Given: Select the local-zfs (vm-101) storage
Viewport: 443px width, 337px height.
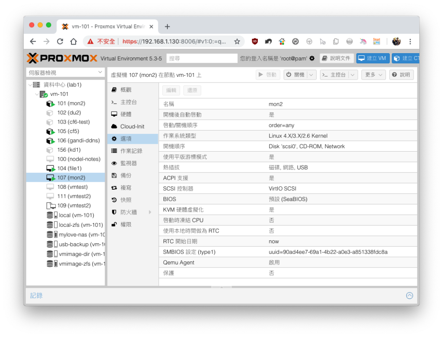Looking at the screenshot, I should [x=75, y=225].
